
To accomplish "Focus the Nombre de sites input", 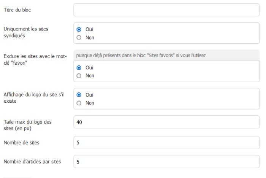I will [166, 143].
